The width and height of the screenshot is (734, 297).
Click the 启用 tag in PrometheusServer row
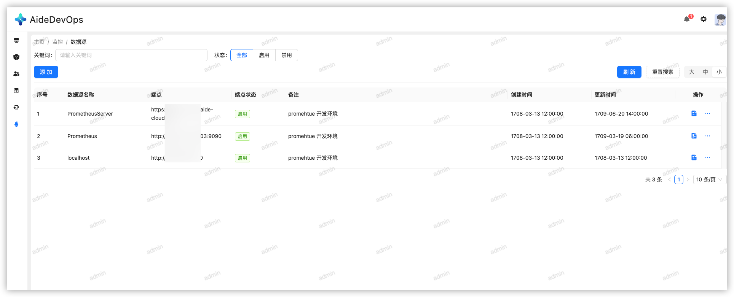[x=243, y=114]
